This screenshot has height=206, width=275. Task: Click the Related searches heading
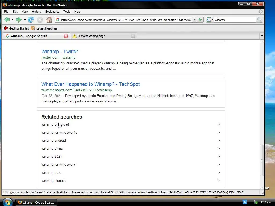(x=62, y=117)
